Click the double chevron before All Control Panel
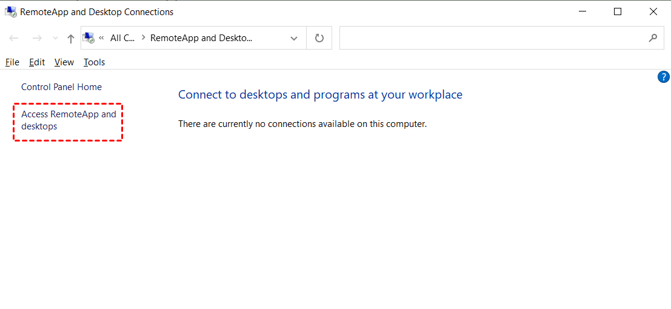Screen dimensions: 671x309 (101, 38)
